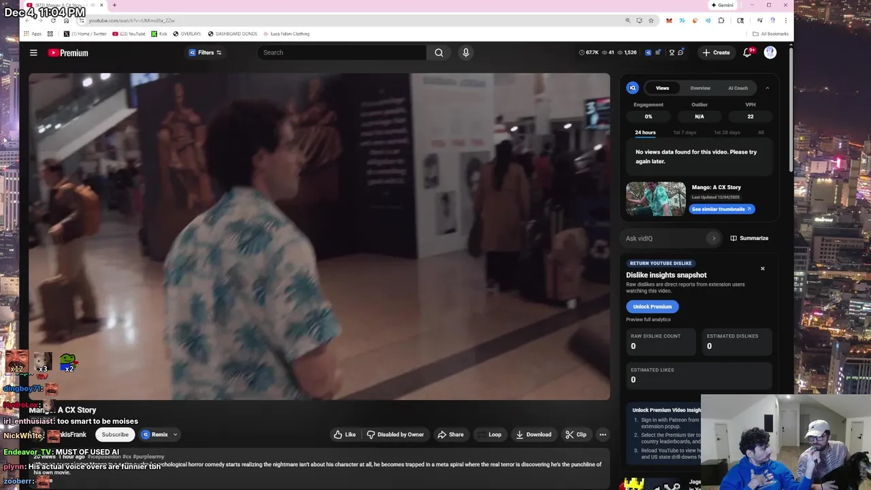Submit Ask vidIQ with arrow button
The height and width of the screenshot is (490, 871).
(714, 238)
